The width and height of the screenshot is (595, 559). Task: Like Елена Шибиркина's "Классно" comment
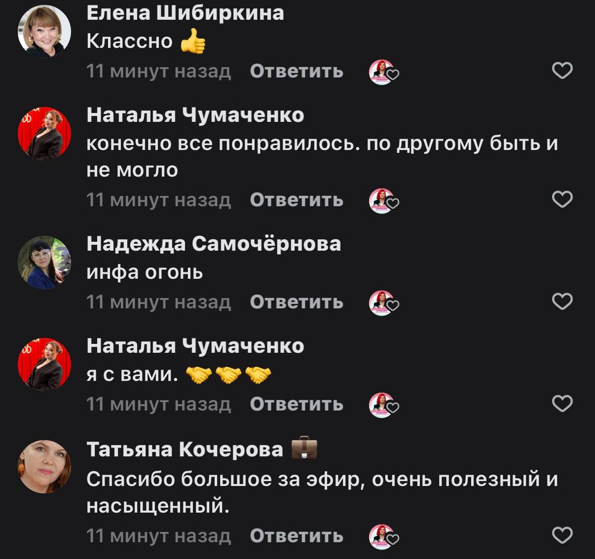point(562,71)
